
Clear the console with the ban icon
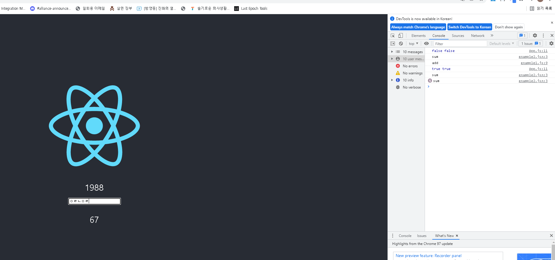[x=401, y=43]
